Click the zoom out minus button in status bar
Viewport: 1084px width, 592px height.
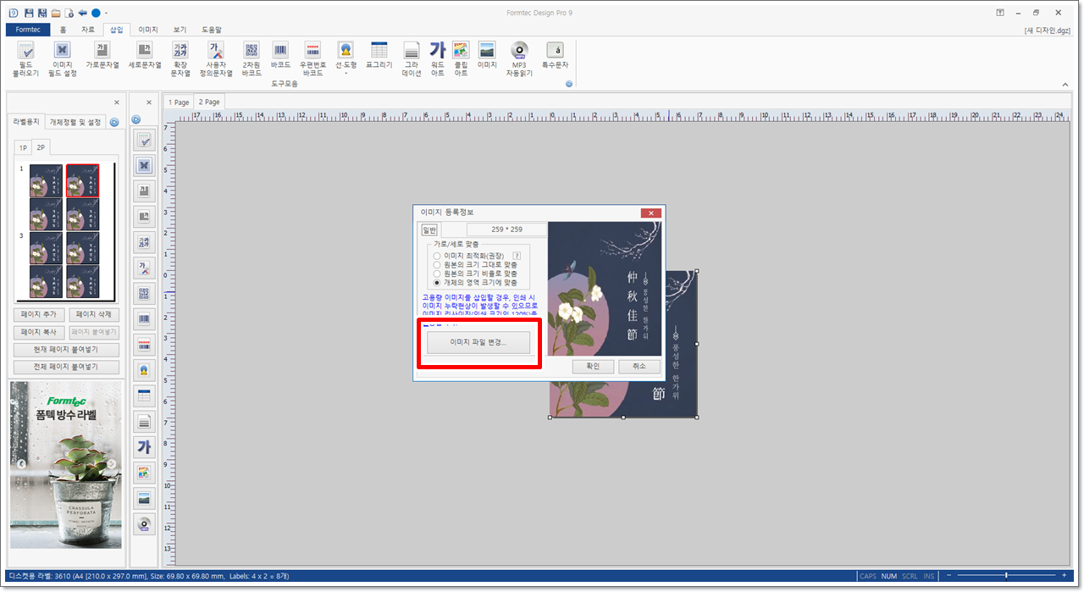coord(950,576)
